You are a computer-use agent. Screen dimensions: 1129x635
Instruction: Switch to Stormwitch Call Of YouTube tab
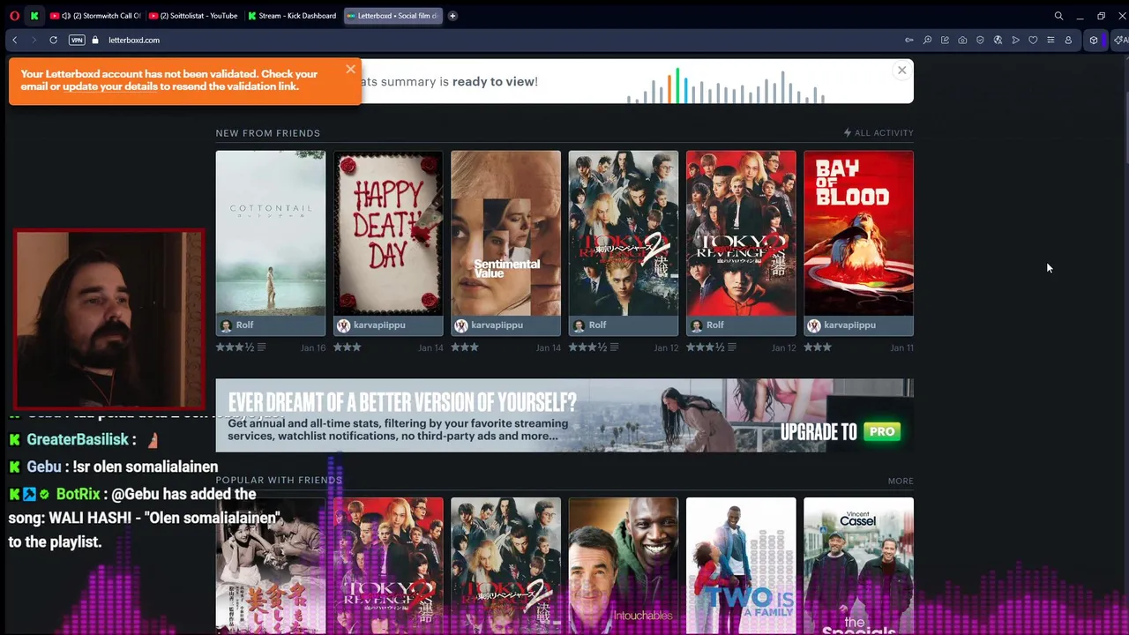click(94, 15)
